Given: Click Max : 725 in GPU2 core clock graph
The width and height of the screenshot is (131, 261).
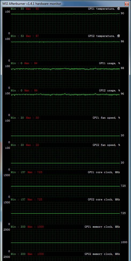Looking at the screenshot, I should [35, 199].
